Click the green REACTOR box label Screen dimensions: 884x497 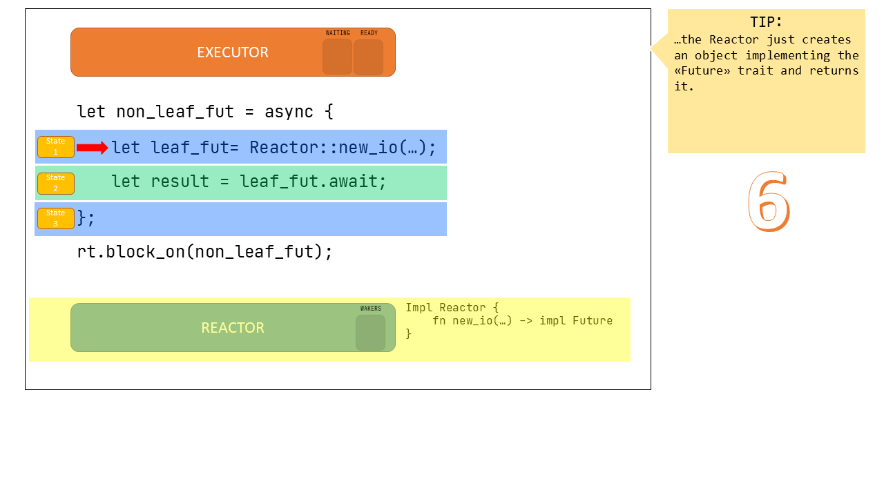(233, 328)
